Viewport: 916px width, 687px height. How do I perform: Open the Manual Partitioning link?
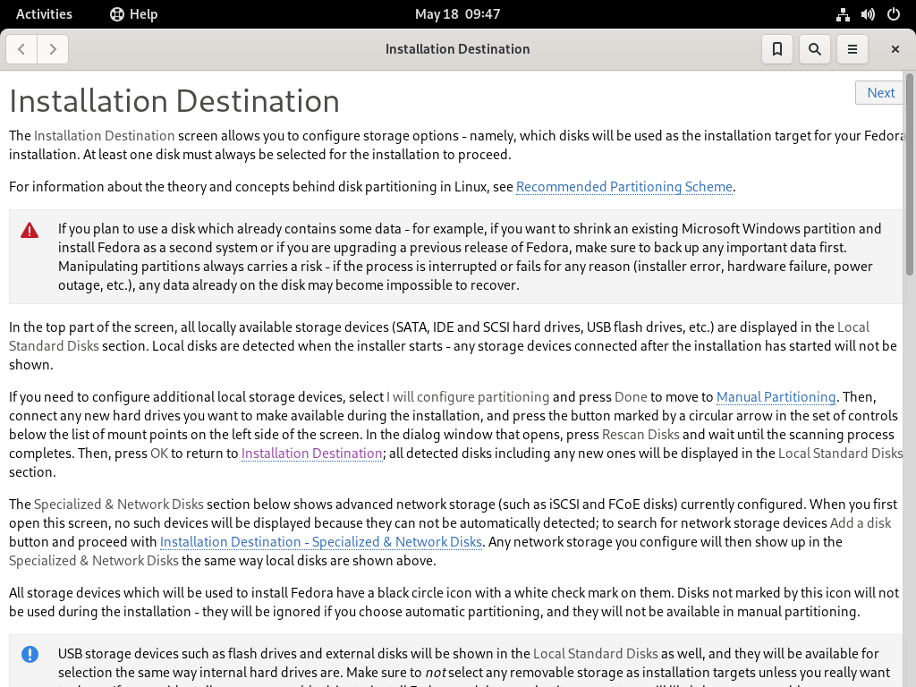point(776,397)
